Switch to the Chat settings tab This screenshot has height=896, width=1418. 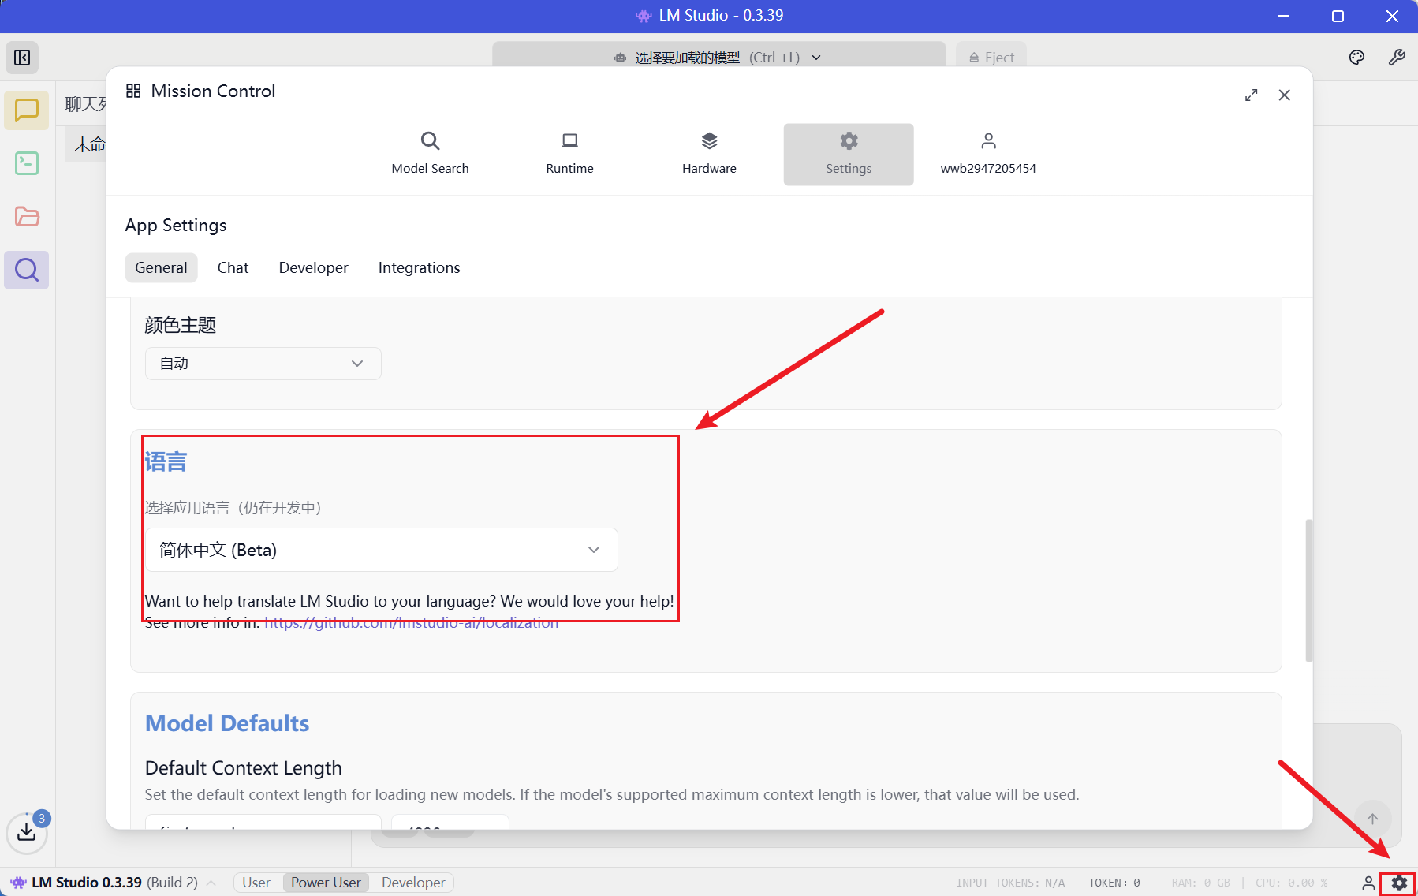233,267
